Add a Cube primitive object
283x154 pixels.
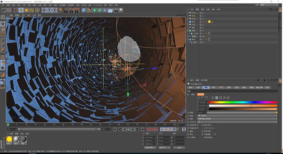tap(84, 10)
